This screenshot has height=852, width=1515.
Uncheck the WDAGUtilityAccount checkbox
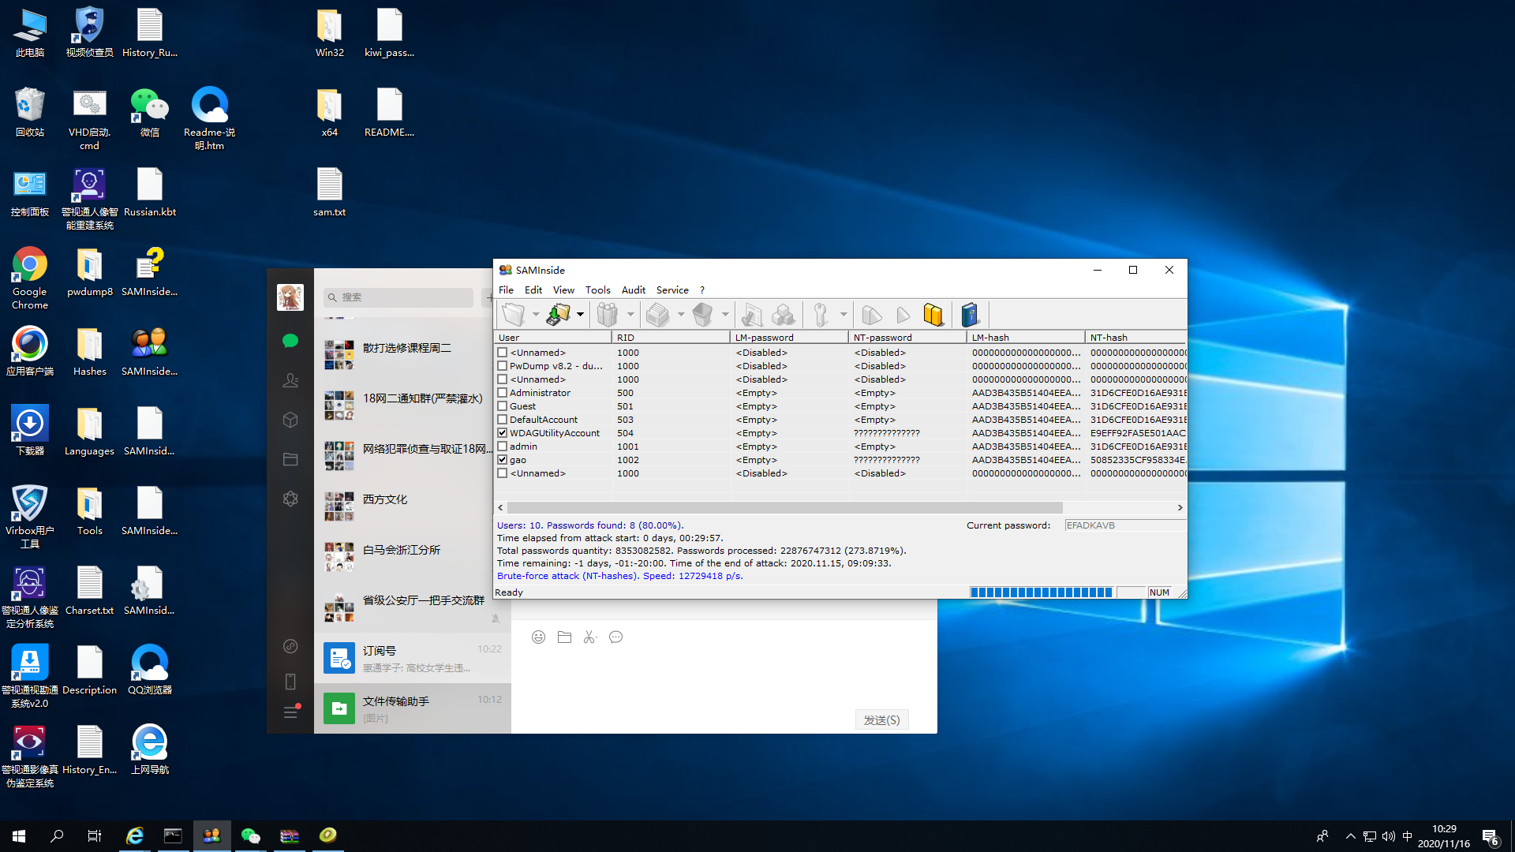[x=503, y=433]
